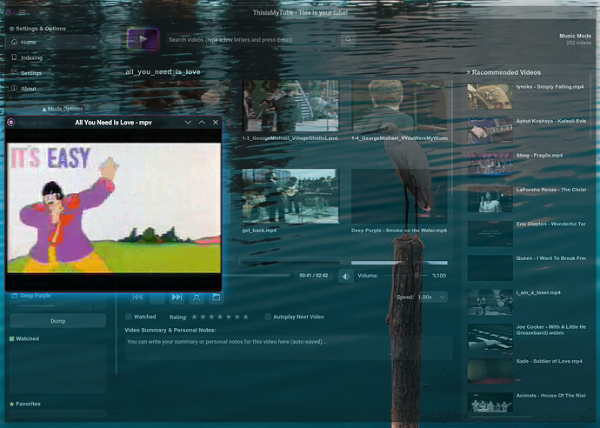Skip to the previous video
The height and width of the screenshot is (428, 600).
point(137,297)
